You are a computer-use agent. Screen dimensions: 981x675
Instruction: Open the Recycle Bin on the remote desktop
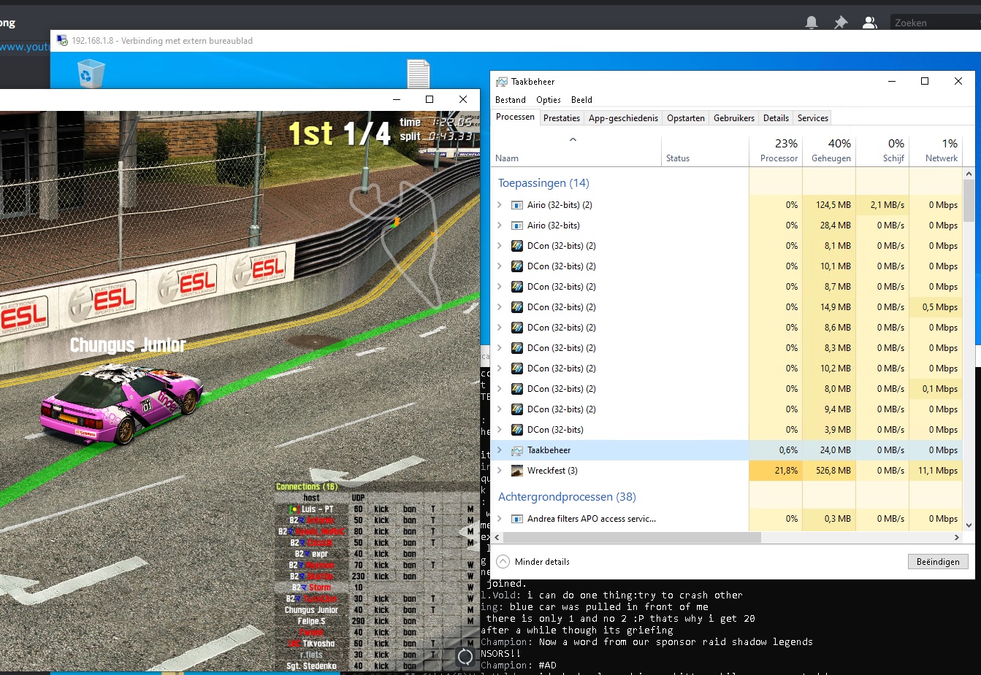point(91,74)
